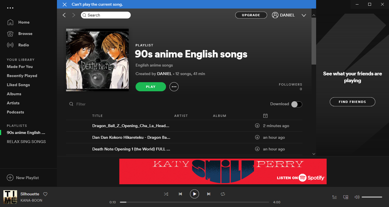Select the 90s anime English playlist in sidebar
This screenshot has height=207, width=389.
click(x=26, y=133)
